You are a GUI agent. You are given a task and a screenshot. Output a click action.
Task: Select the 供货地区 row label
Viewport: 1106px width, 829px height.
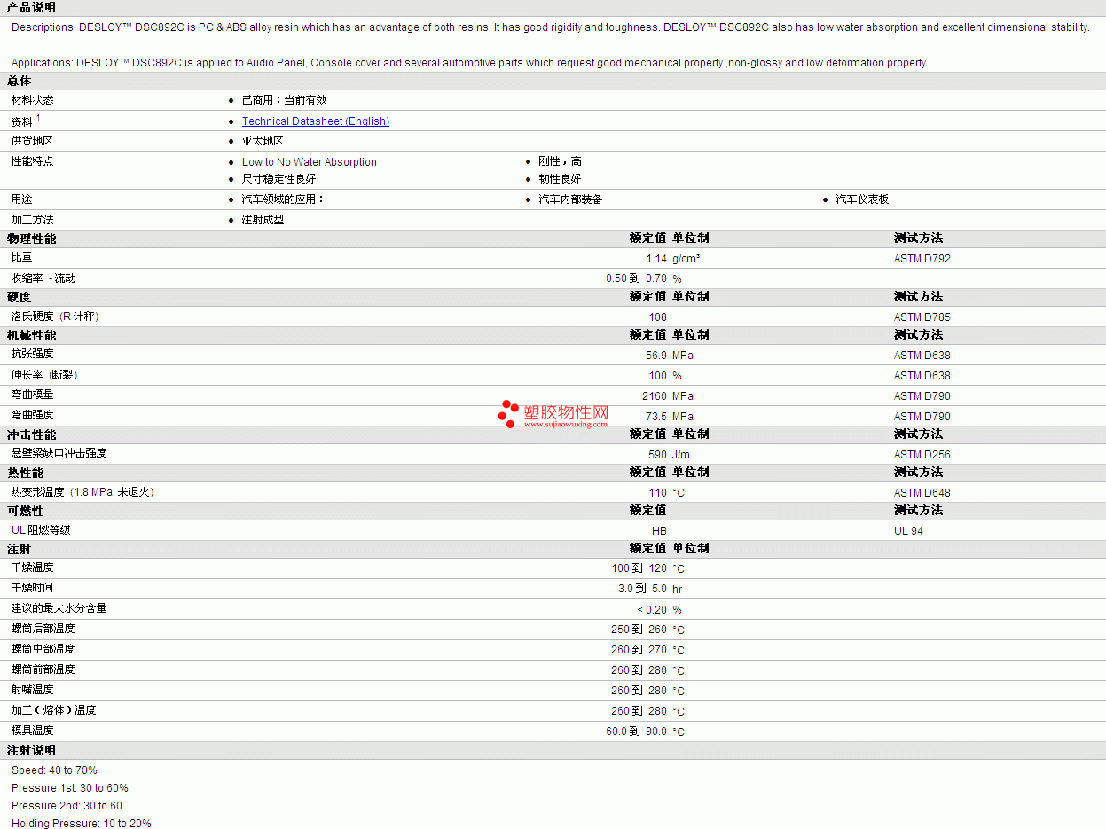tap(32, 141)
